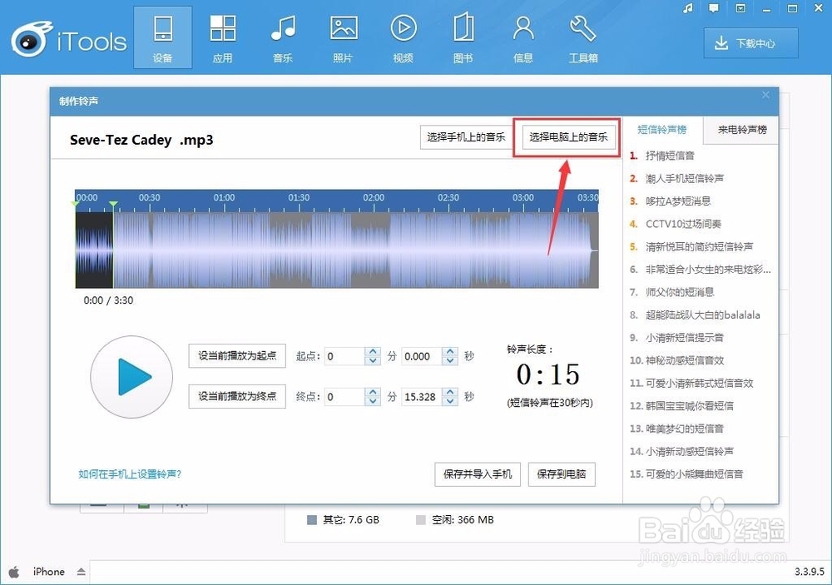832x585 pixels.
Task: Select the 短信铃声榜 tab
Action: [662, 130]
